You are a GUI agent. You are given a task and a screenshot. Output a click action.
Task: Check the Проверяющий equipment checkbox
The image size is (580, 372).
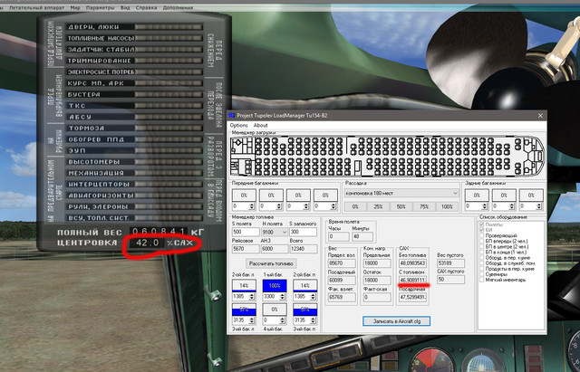(x=481, y=235)
